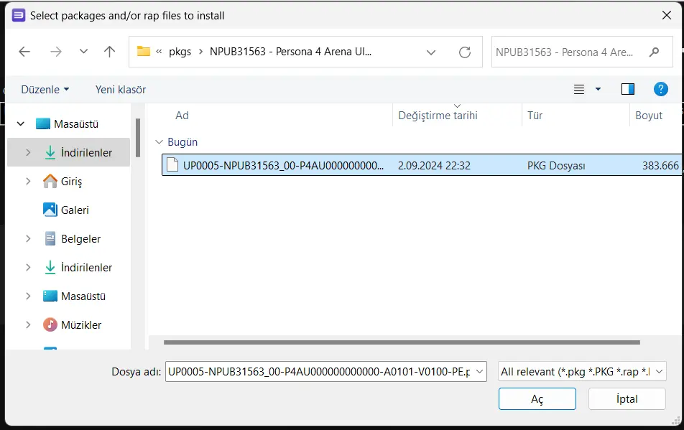The width and height of the screenshot is (684, 430).
Task: Open the address bar history dropdown
Action: [x=431, y=52]
